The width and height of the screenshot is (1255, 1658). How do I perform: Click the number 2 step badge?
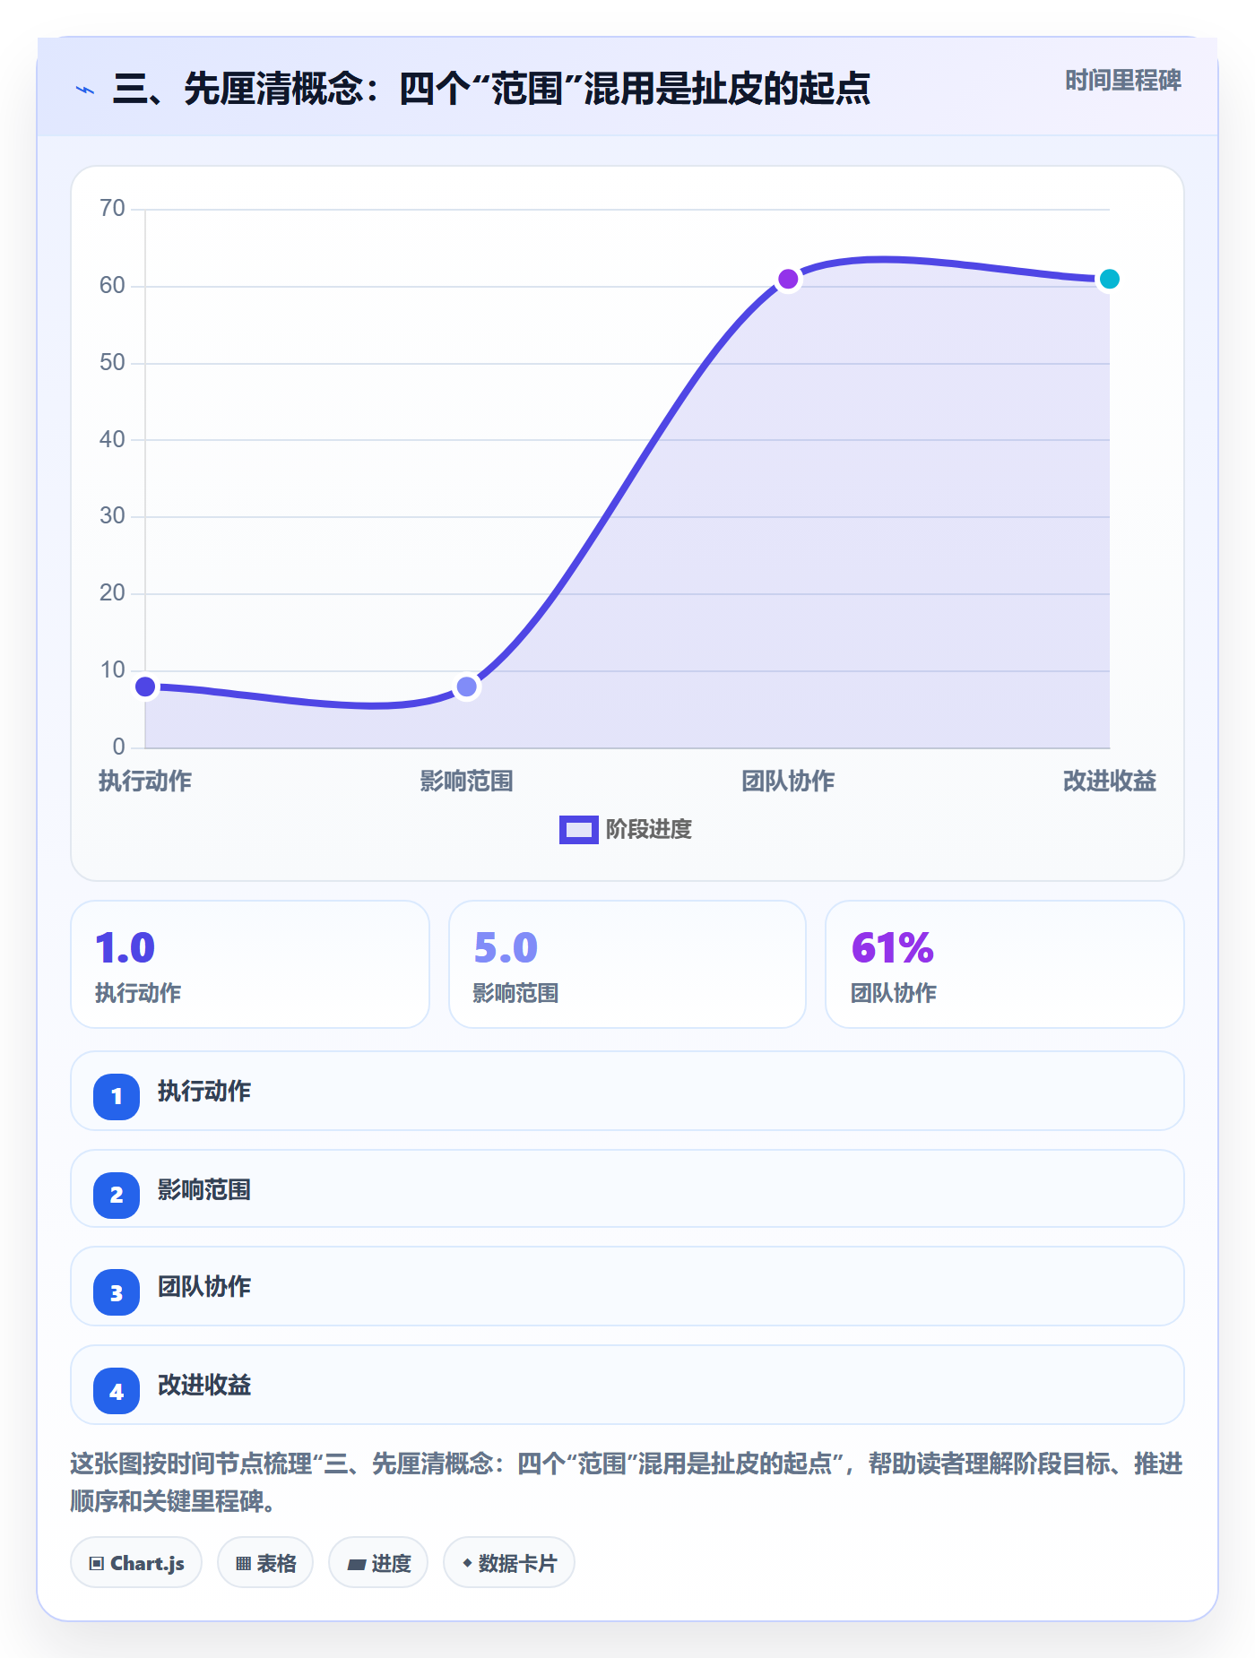click(117, 1195)
